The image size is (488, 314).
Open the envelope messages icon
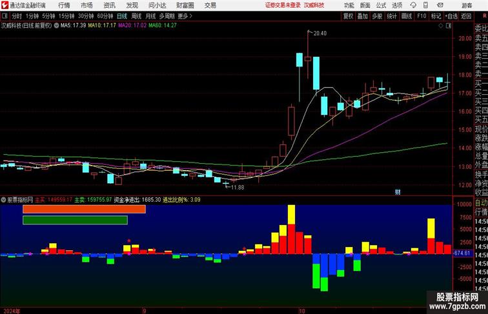tap(440, 5)
